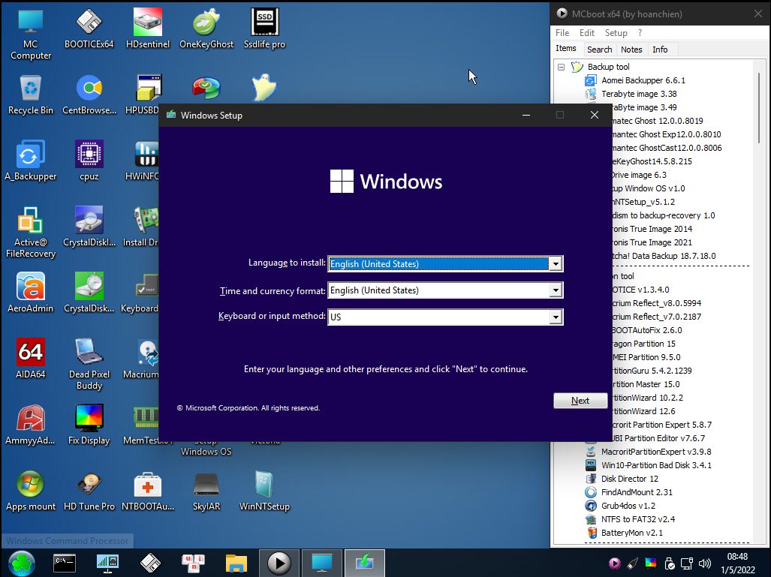Open the Setup menu in MCboot

coord(616,32)
